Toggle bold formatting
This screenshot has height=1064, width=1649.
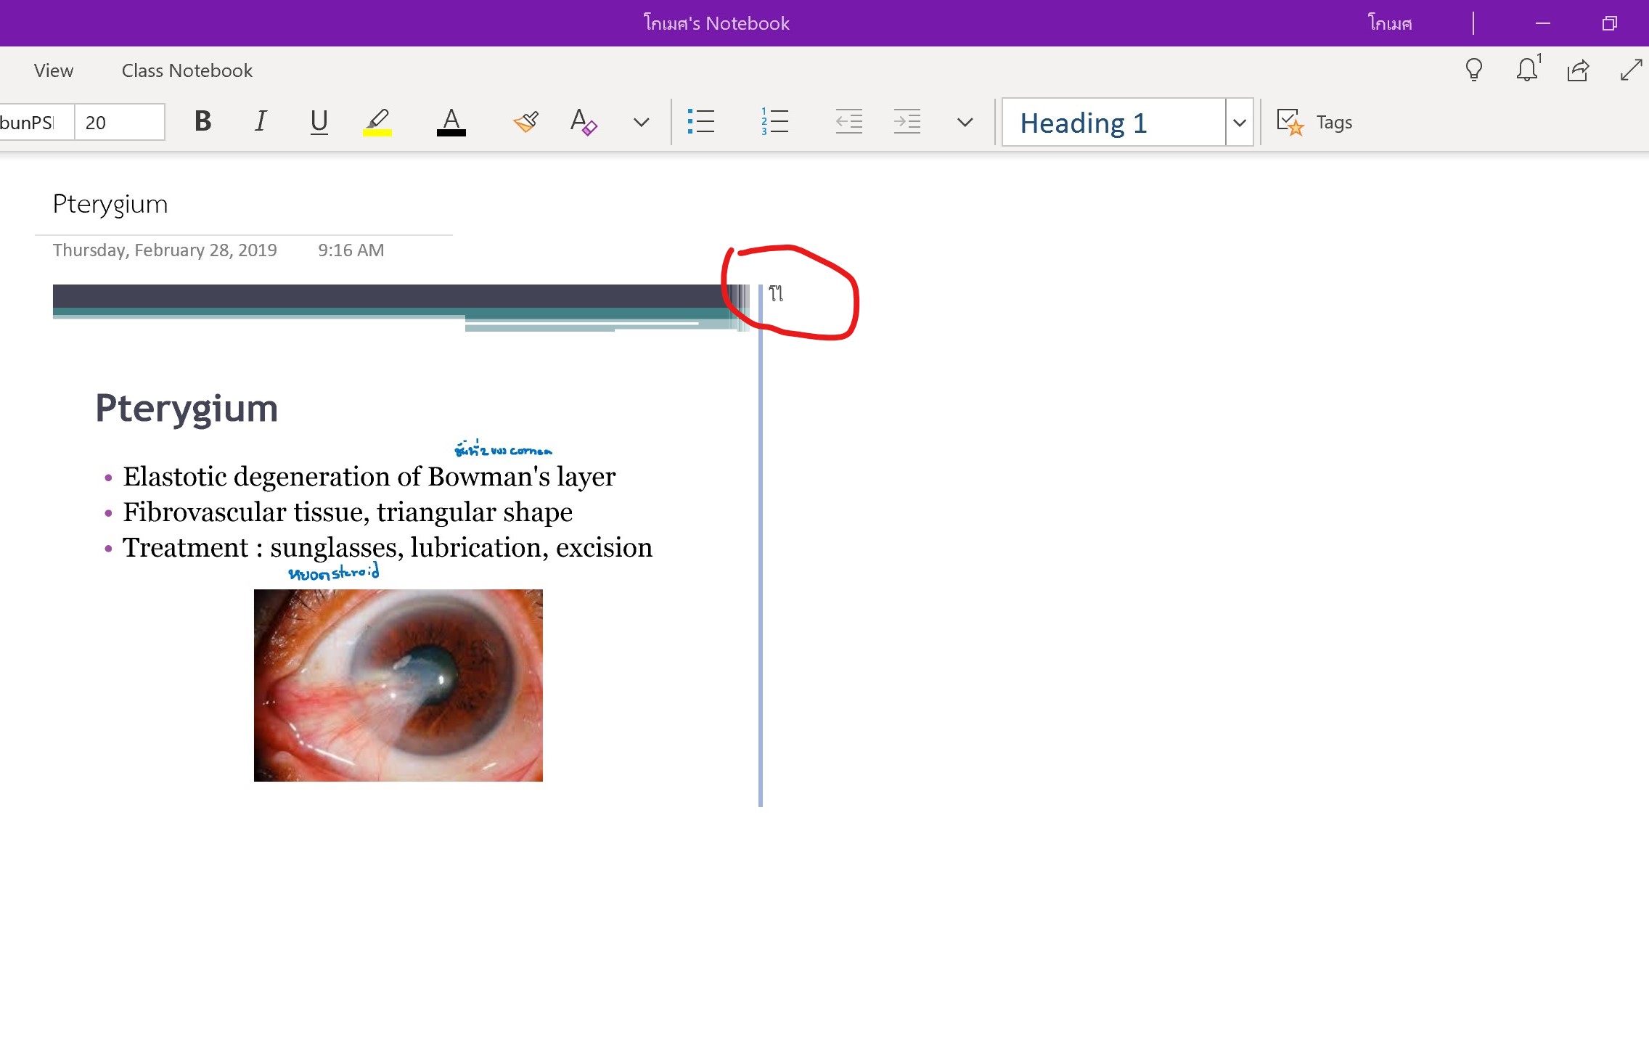202,121
